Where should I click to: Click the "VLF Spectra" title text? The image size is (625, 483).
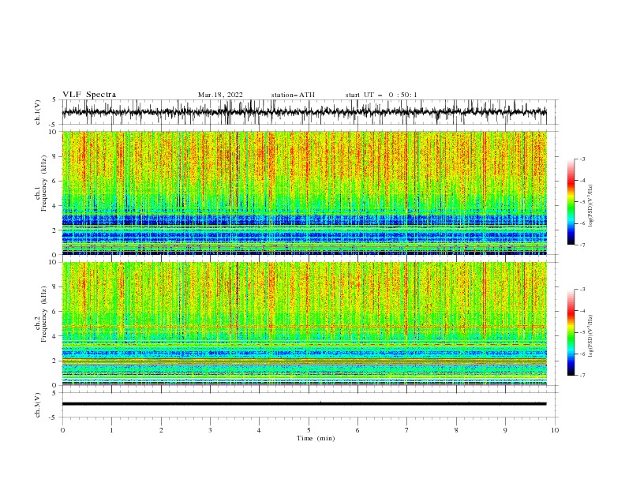tap(89, 95)
